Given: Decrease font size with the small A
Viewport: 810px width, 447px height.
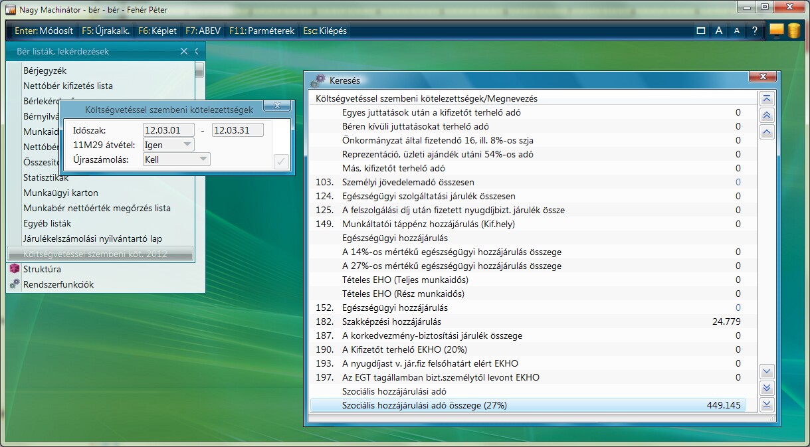Looking at the screenshot, I should [x=736, y=31].
